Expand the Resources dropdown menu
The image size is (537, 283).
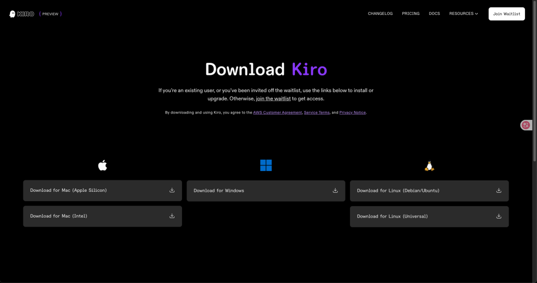point(463,14)
